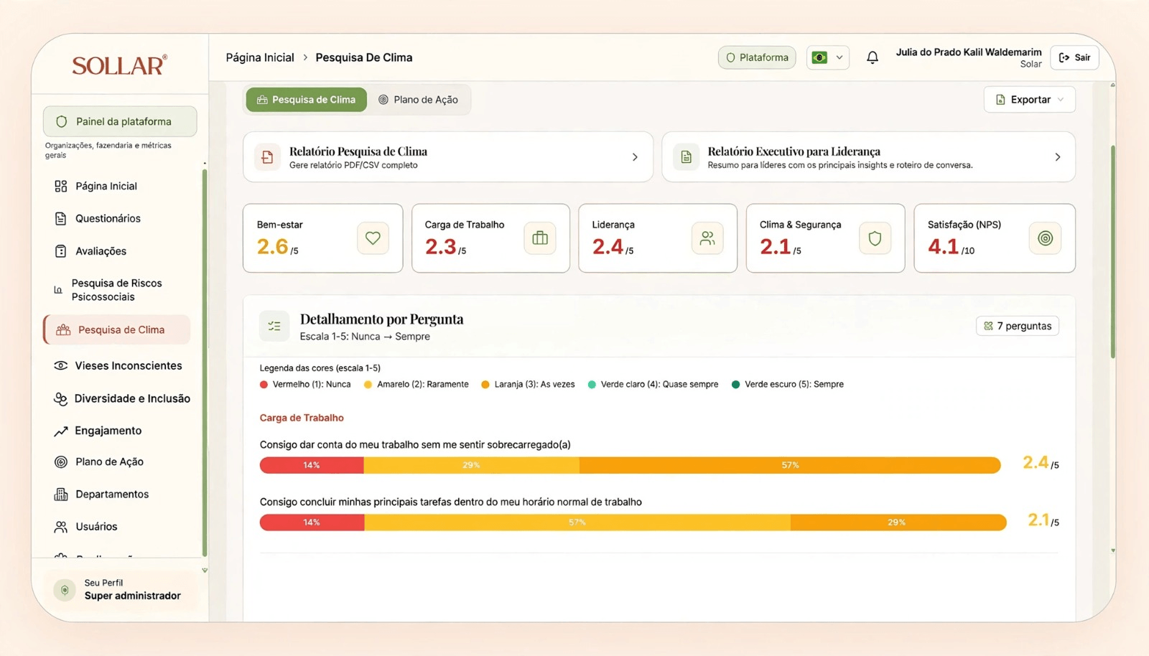Click the profile avatar icon
The image size is (1149, 656).
(65, 590)
